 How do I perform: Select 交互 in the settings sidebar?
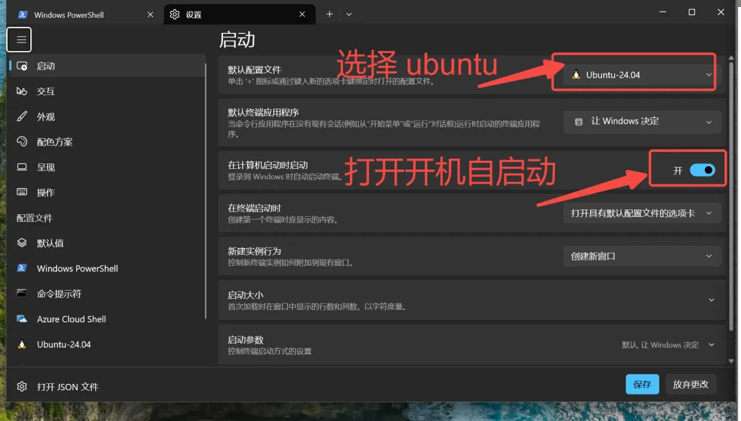(107, 91)
